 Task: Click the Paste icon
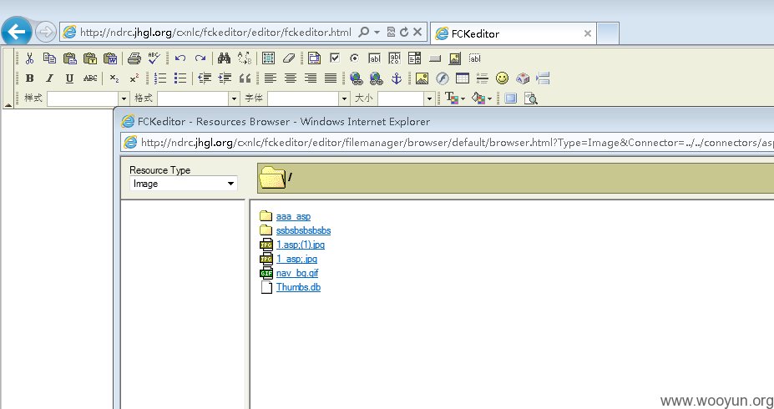coord(69,58)
